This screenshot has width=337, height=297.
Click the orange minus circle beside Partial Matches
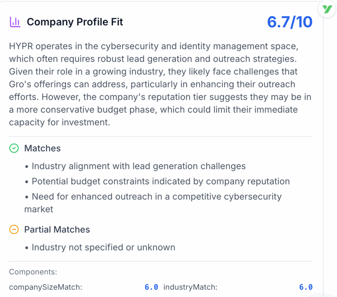pos(14,230)
